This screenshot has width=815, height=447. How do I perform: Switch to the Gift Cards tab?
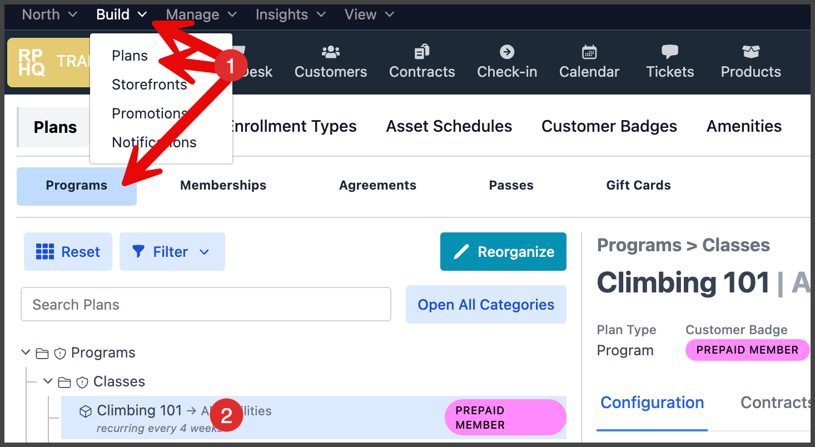point(638,185)
